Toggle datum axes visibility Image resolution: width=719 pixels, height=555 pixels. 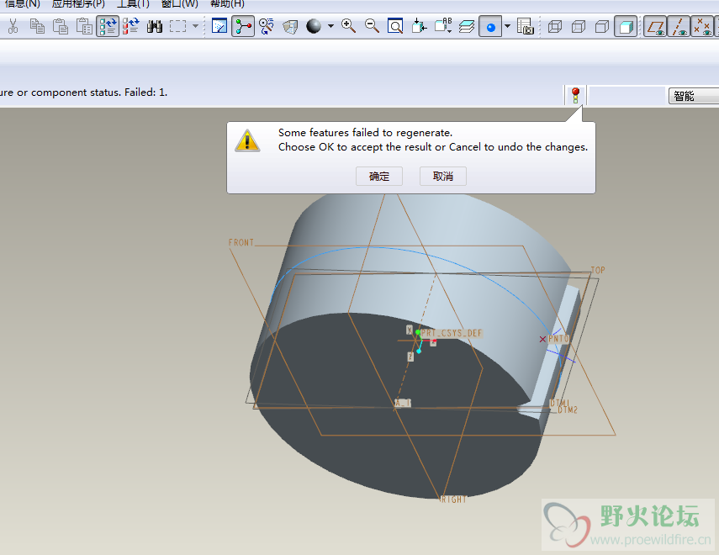679,27
